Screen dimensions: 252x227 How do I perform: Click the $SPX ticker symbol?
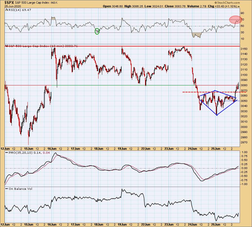coord(9,3)
